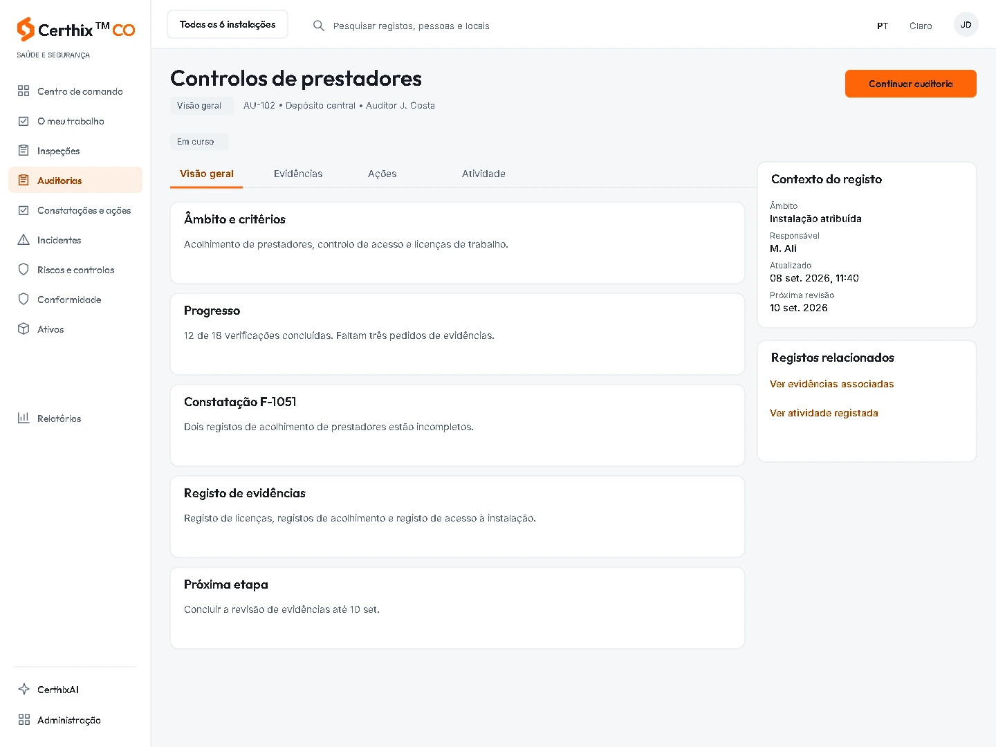Click the SAÚDE E SEGURANÇA label

(x=53, y=55)
